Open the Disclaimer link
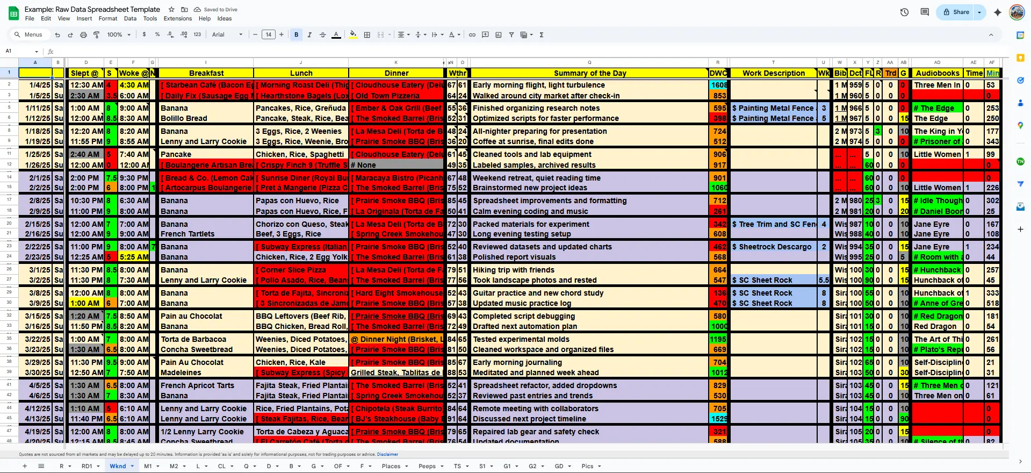Viewport: 1031px width, 473px height. click(387, 454)
